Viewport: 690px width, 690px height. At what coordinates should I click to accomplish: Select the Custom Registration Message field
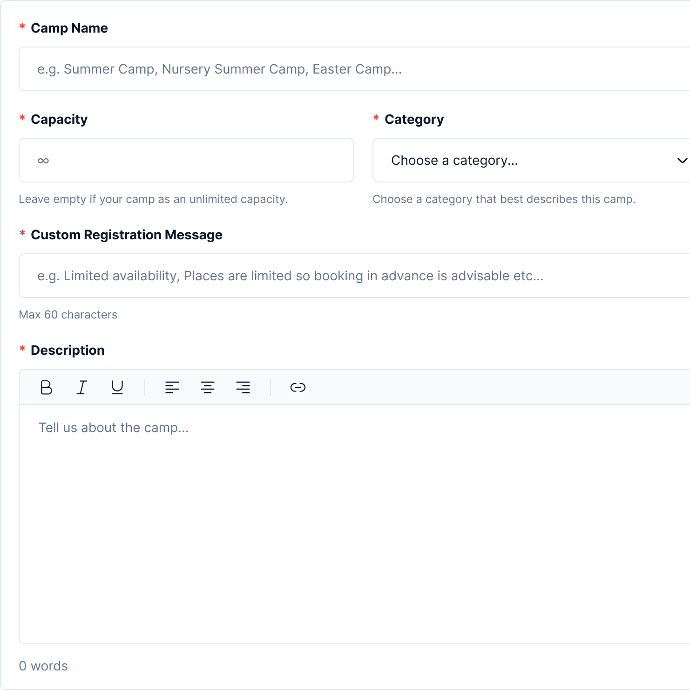(354, 276)
